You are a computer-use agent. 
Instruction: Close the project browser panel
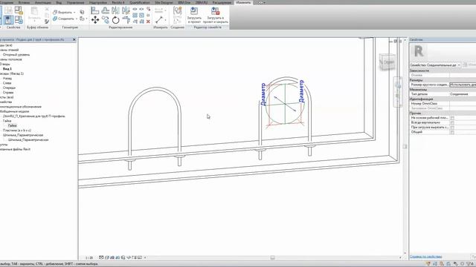pyautogui.click(x=74, y=39)
